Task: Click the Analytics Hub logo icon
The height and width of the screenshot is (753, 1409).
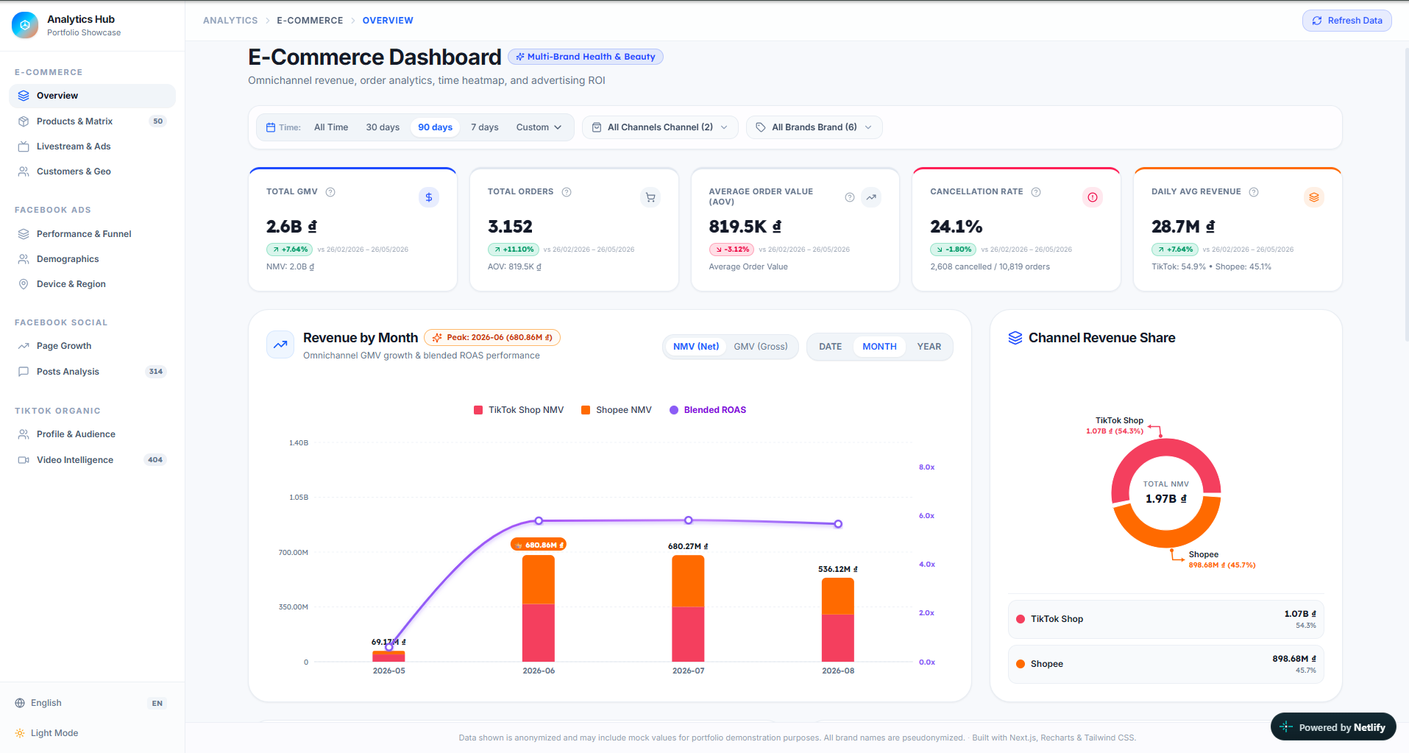Action: [25, 25]
